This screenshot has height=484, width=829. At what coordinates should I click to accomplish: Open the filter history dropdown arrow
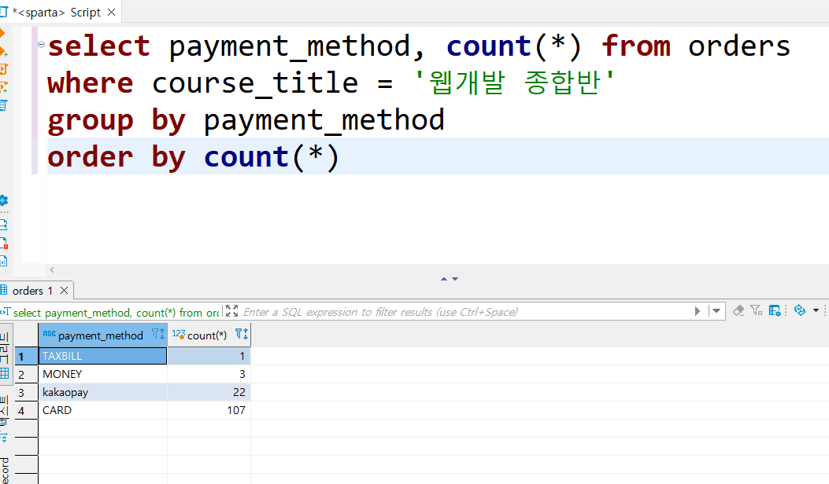pyautogui.click(x=716, y=311)
